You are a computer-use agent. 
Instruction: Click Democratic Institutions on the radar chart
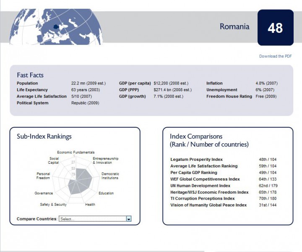[110, 176]
